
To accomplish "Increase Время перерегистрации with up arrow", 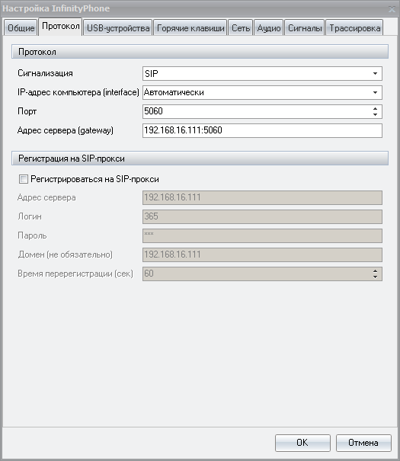I will (x=375, y=271).
